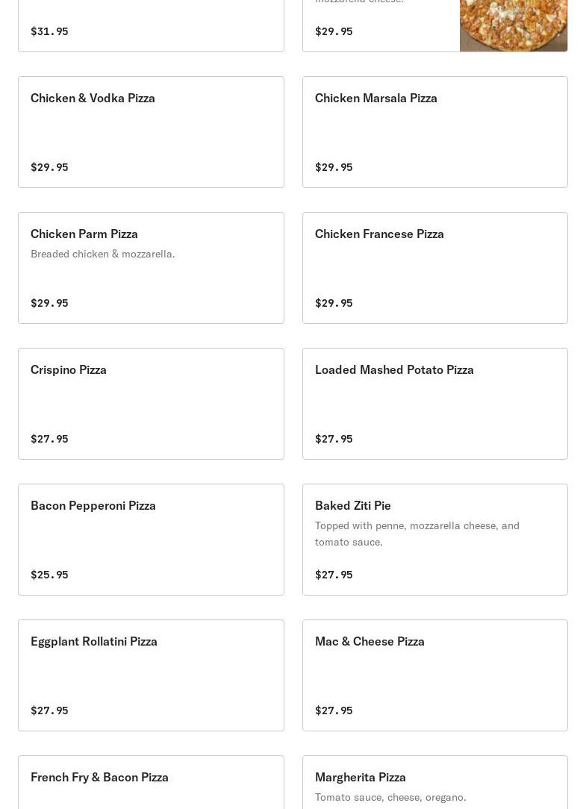Click the $25.95 Bacon Pepperoni price
The width and height of the screenshot is (586, 809).
pos(49,575)
